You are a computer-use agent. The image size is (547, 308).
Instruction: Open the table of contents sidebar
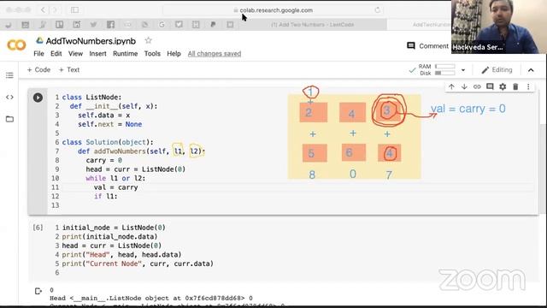pos(9,75)
